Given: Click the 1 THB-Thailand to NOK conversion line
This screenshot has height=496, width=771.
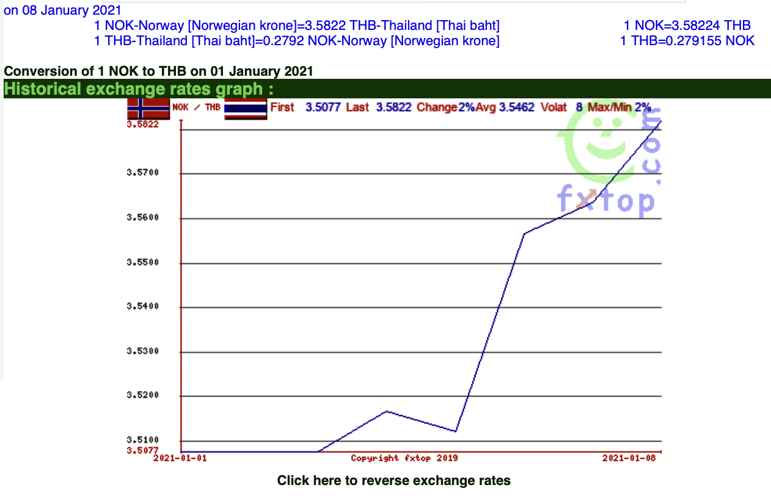Looking at the screenshot, I should click(297, 41).
